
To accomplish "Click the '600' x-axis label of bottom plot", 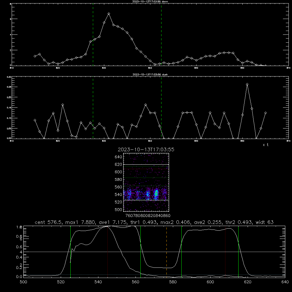I will click(210, 282).
